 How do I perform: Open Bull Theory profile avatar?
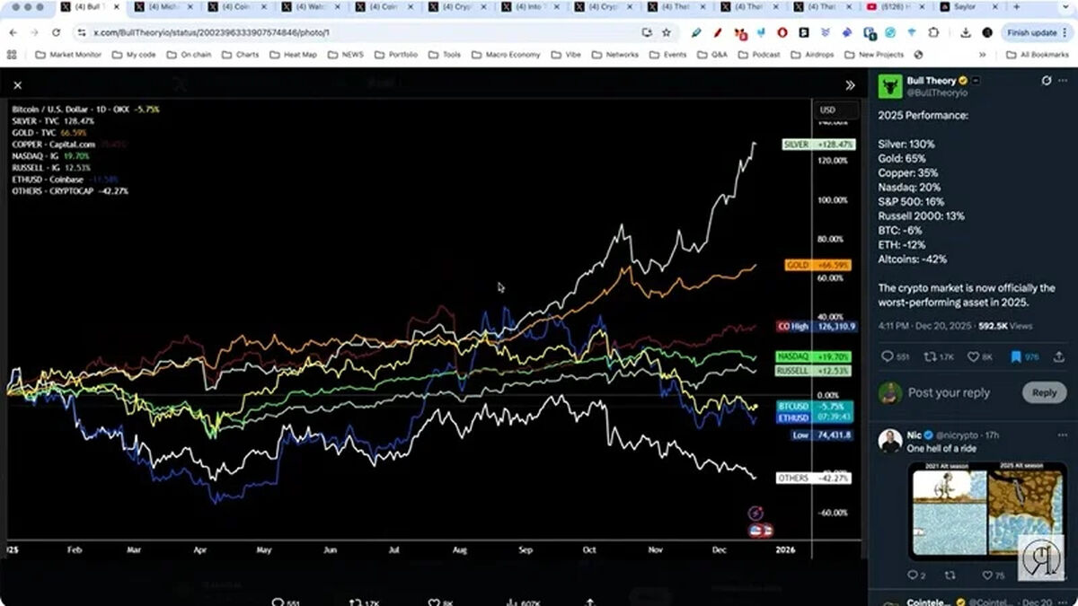tap(890, 86)
